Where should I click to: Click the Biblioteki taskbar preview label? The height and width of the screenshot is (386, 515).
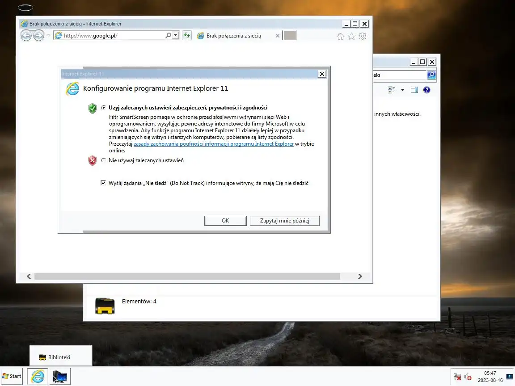[59, 357]
